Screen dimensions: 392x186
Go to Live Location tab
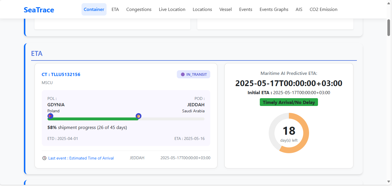pyautogui.click(x=172, y=9)
